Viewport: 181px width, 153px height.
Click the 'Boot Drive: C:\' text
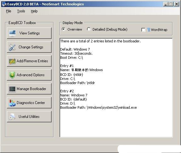(71, 58)
